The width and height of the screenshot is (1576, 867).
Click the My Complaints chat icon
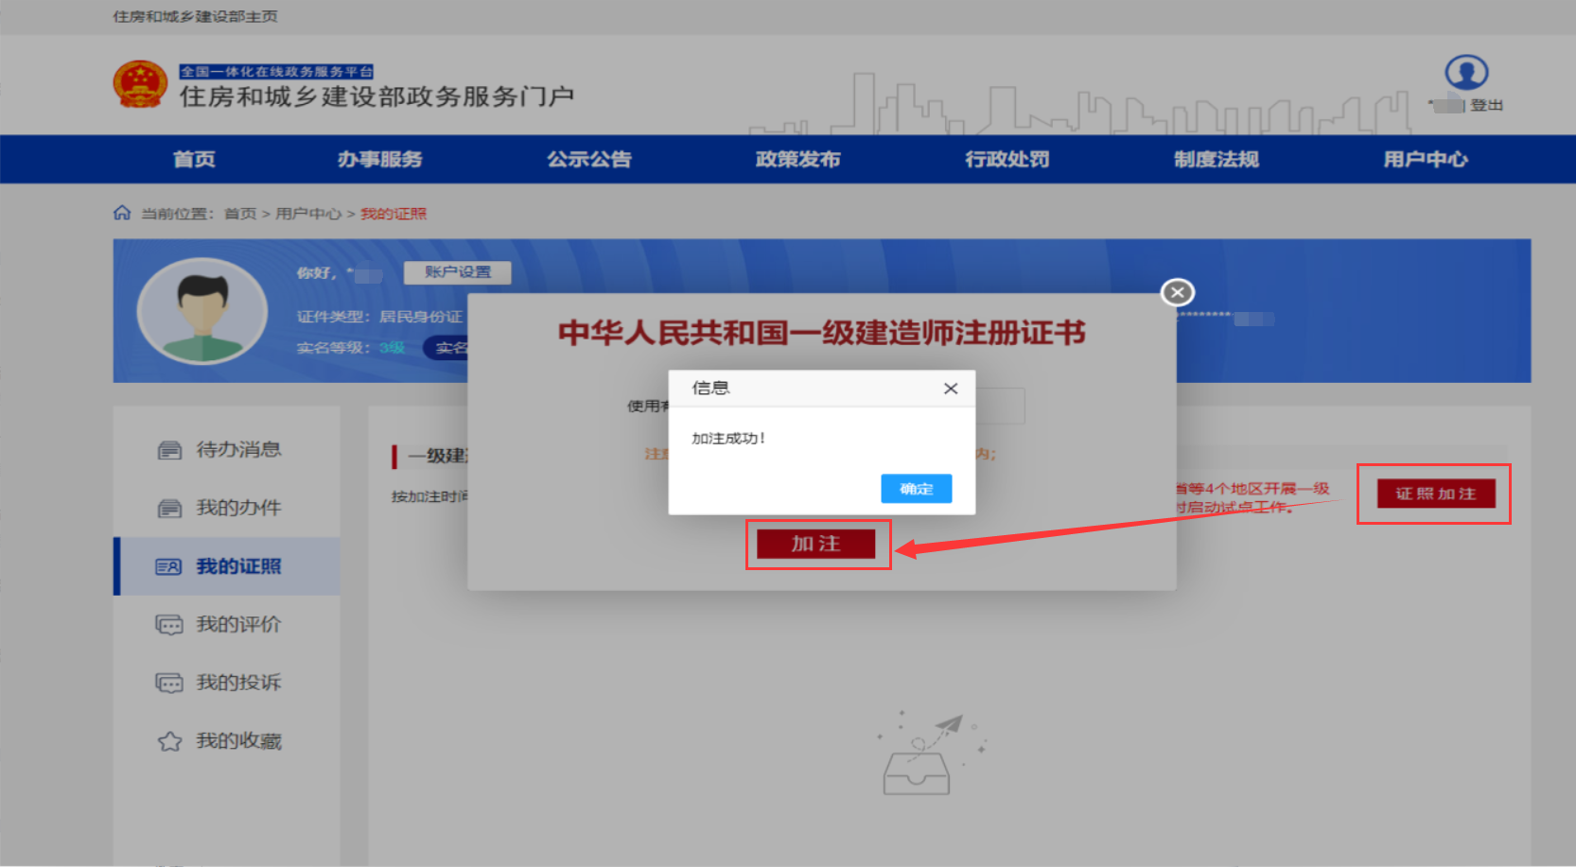pyautogui.click(x=169, y=683)
